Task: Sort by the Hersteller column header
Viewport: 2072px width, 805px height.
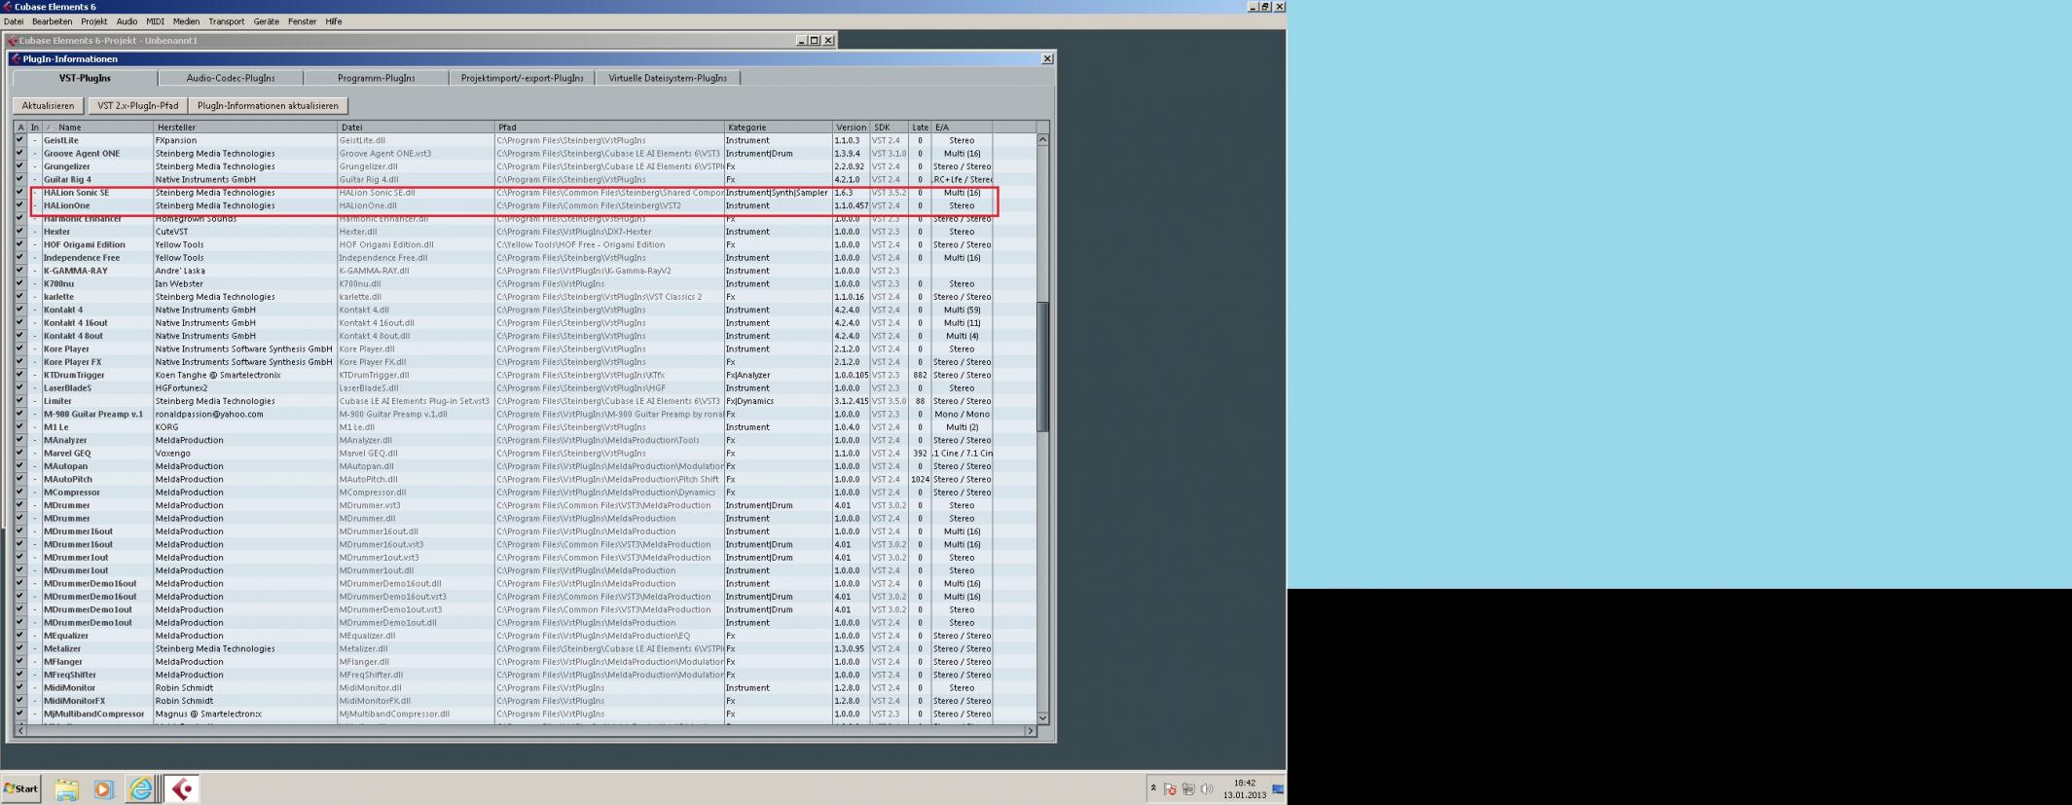Action: point(245,128)
